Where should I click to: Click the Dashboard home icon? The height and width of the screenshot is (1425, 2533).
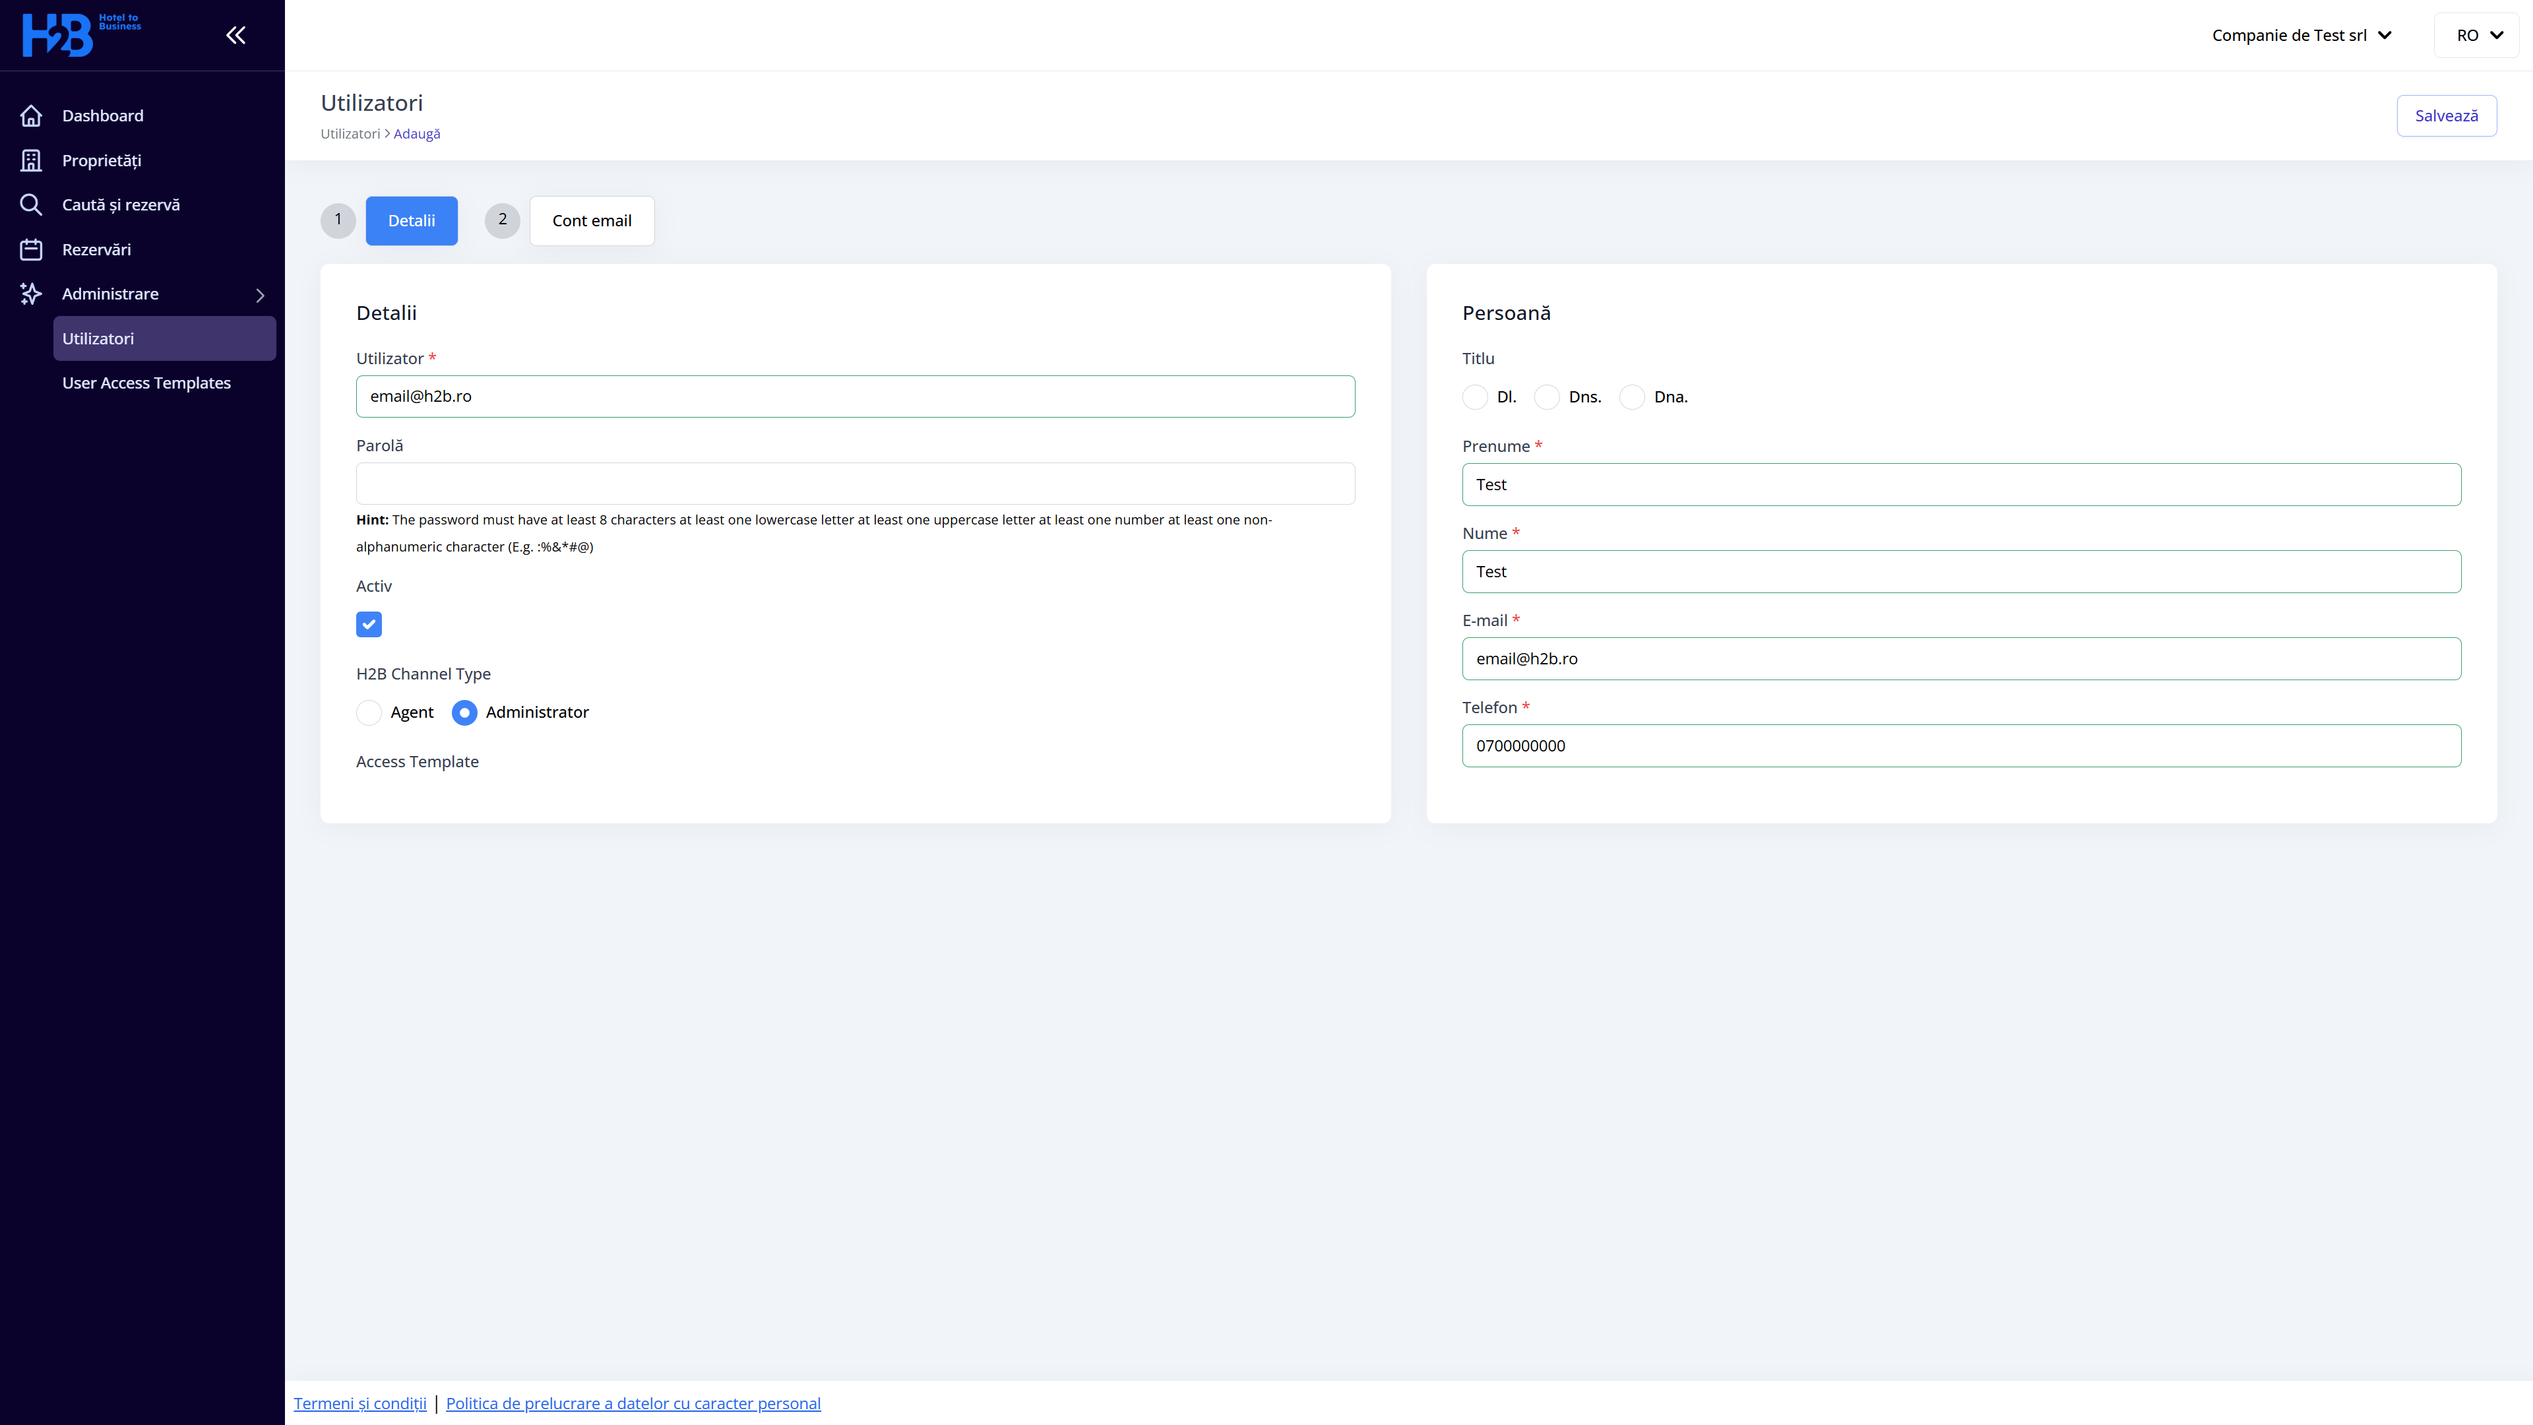32,116
